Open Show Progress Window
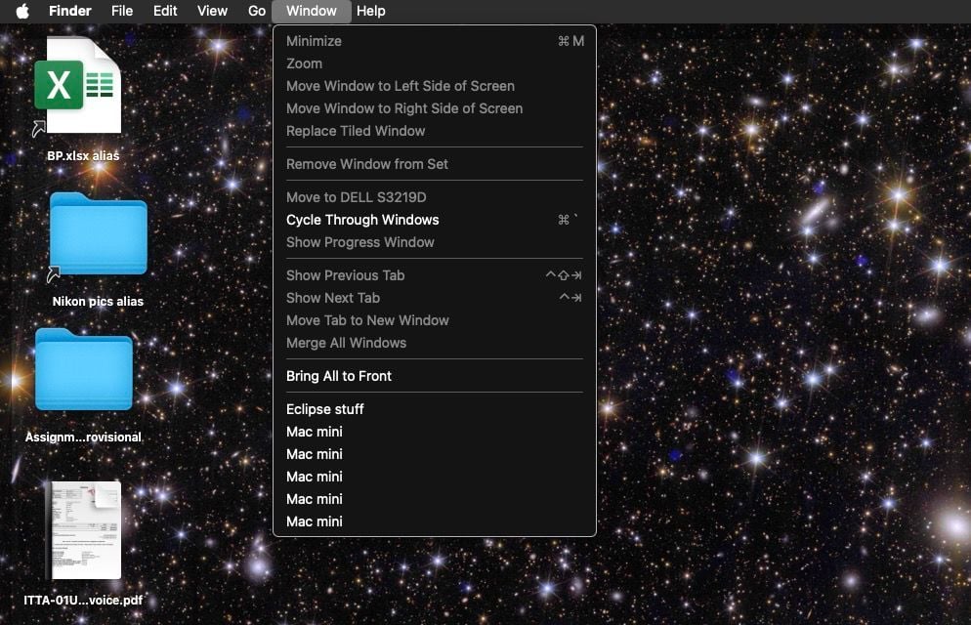Screen dimensions: 971x625 coord(360,242)
